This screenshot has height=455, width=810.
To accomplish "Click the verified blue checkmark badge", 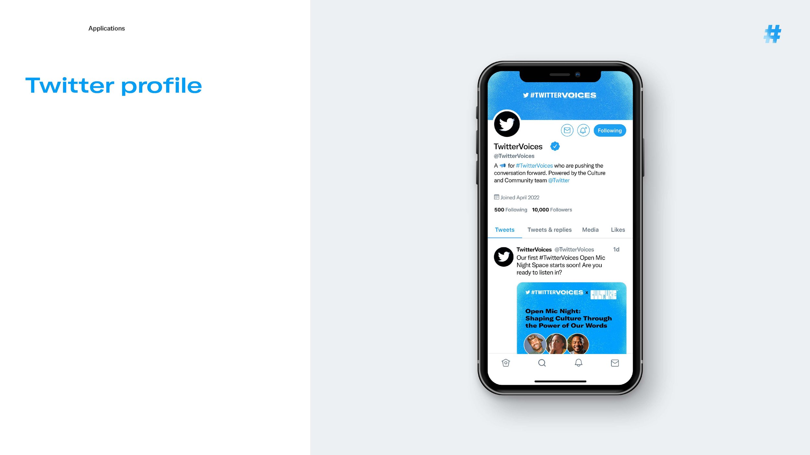I will [555, 146].
